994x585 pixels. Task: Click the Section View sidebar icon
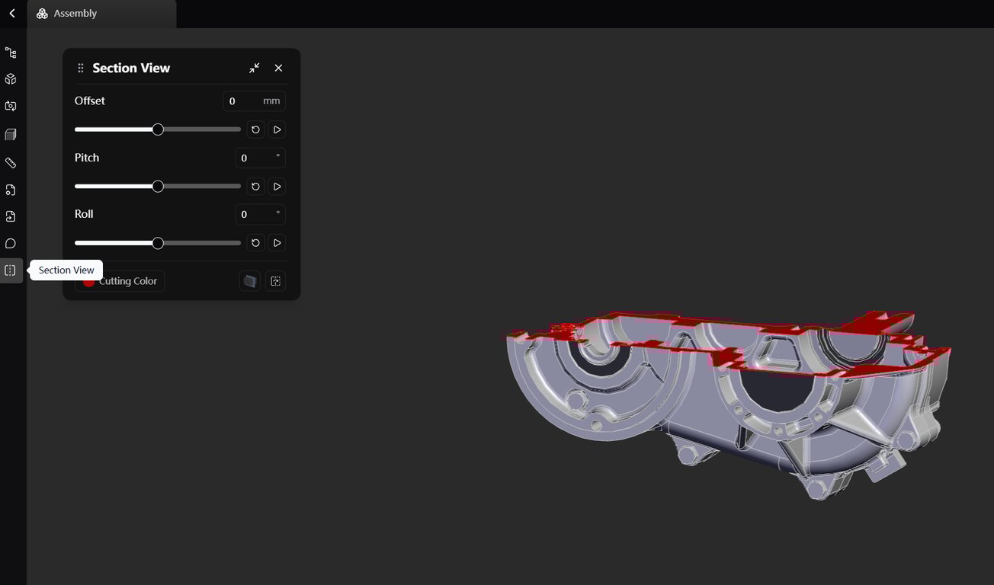(x=11, y=270)
